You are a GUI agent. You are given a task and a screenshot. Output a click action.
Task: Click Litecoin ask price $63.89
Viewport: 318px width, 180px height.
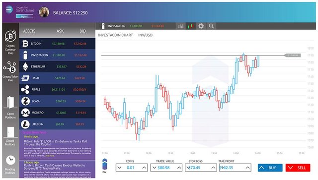click(x=60, y=124)
